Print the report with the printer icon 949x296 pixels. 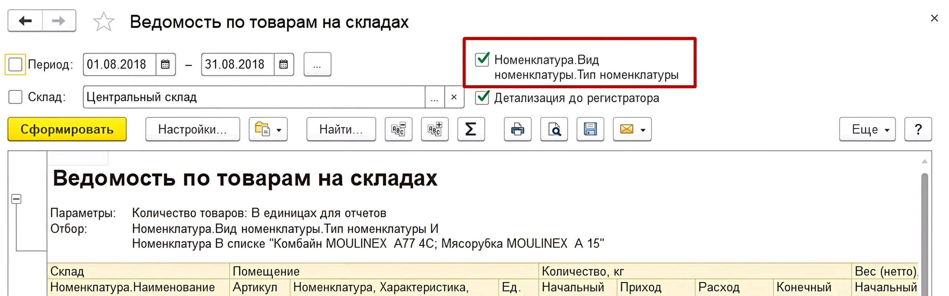point(518,129)
